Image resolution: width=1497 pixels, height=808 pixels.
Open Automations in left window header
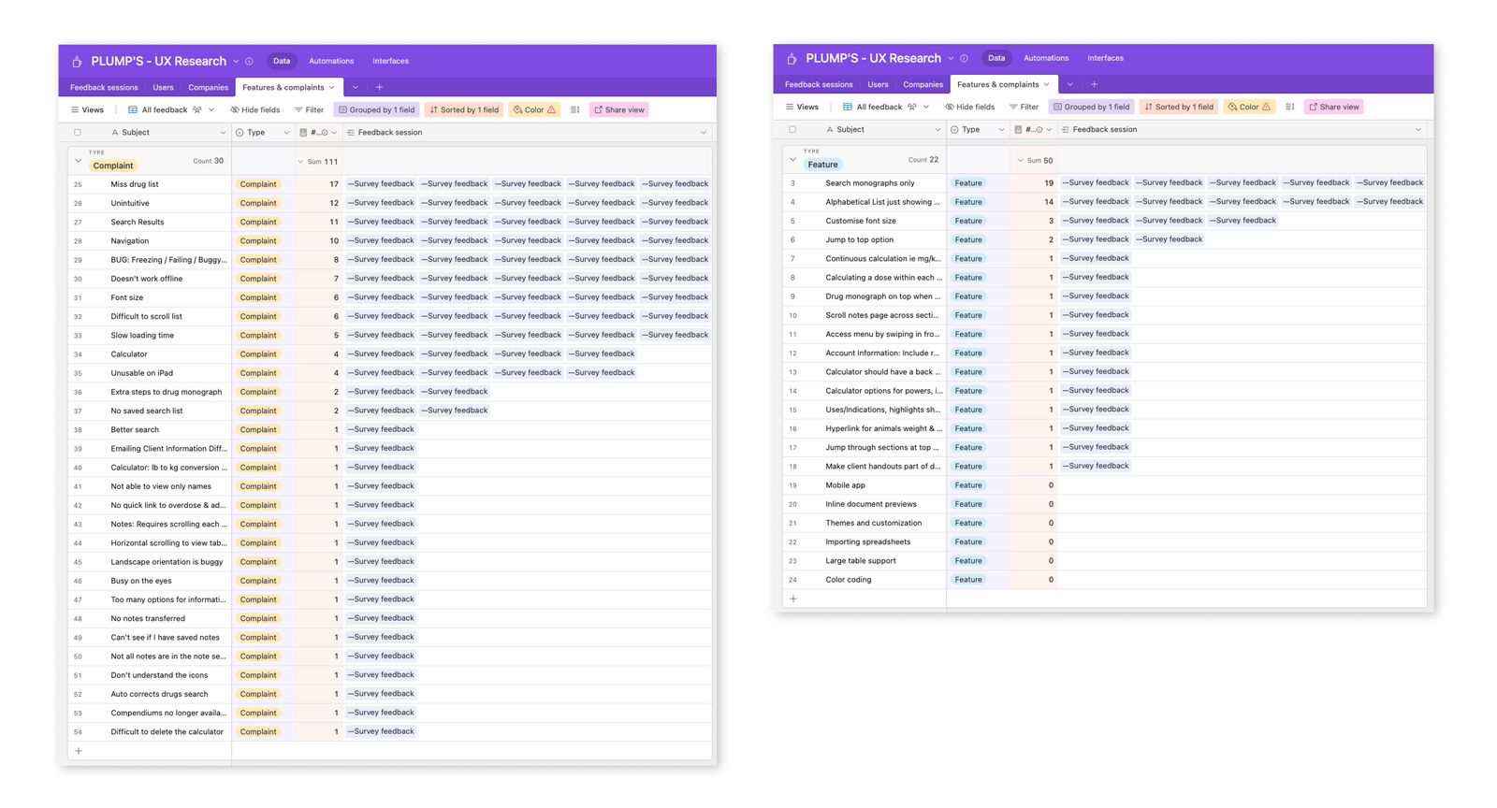click(331, 61)
